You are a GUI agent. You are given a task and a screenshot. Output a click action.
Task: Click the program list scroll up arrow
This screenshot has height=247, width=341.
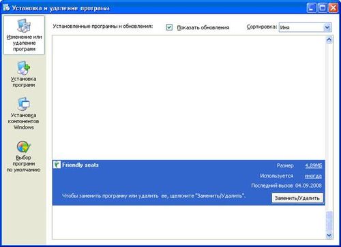pyautogui.click(x=329, y=40)
